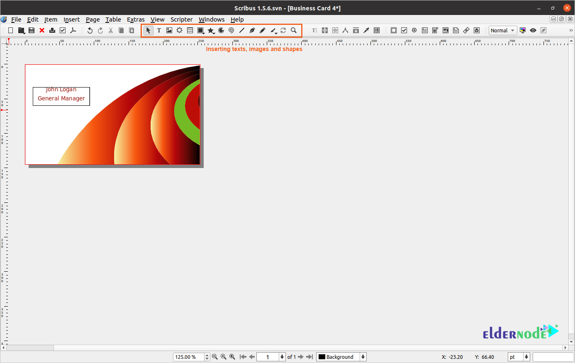This screenshot has width=575, height=363.
Task: Open the Background layer dropdown
Action: [341, 357]
